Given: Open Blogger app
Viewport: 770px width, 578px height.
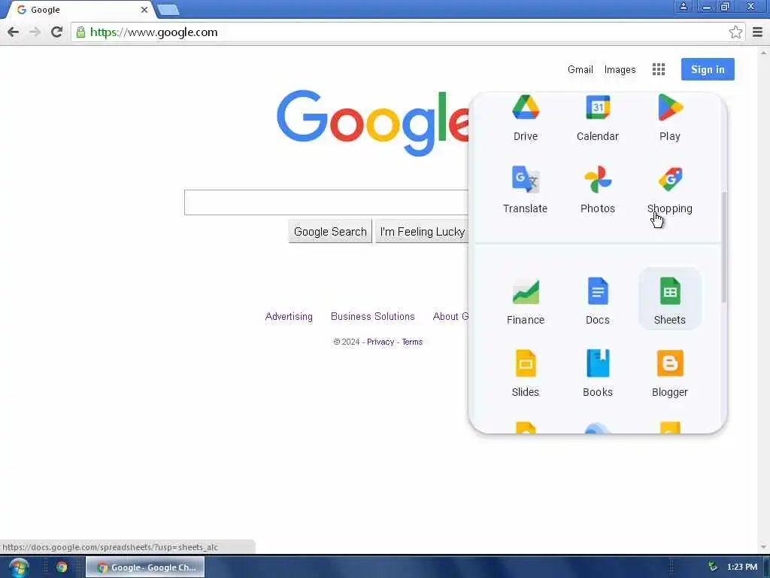Looking at the screenshot, I should tap(670, 373).
